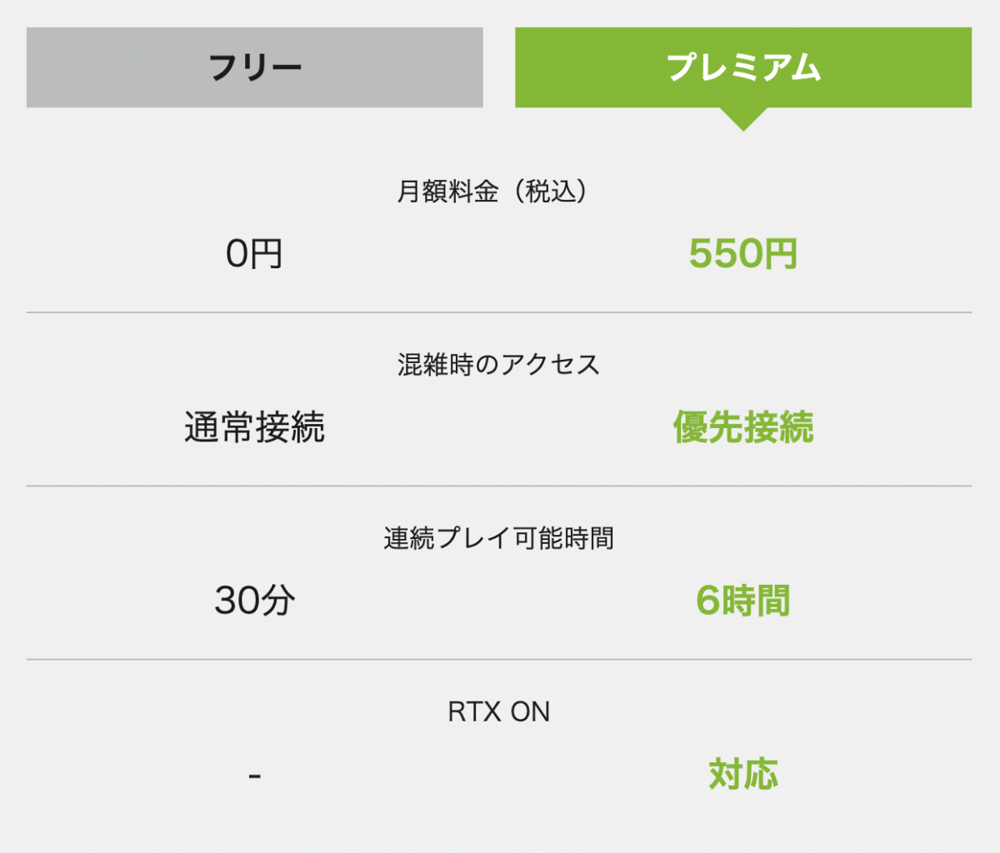This screenshot has height=853, width=1000.
Task: Click the green pointer under プレミアム tab
Action: pyautogui.click(x=742, y=119)
